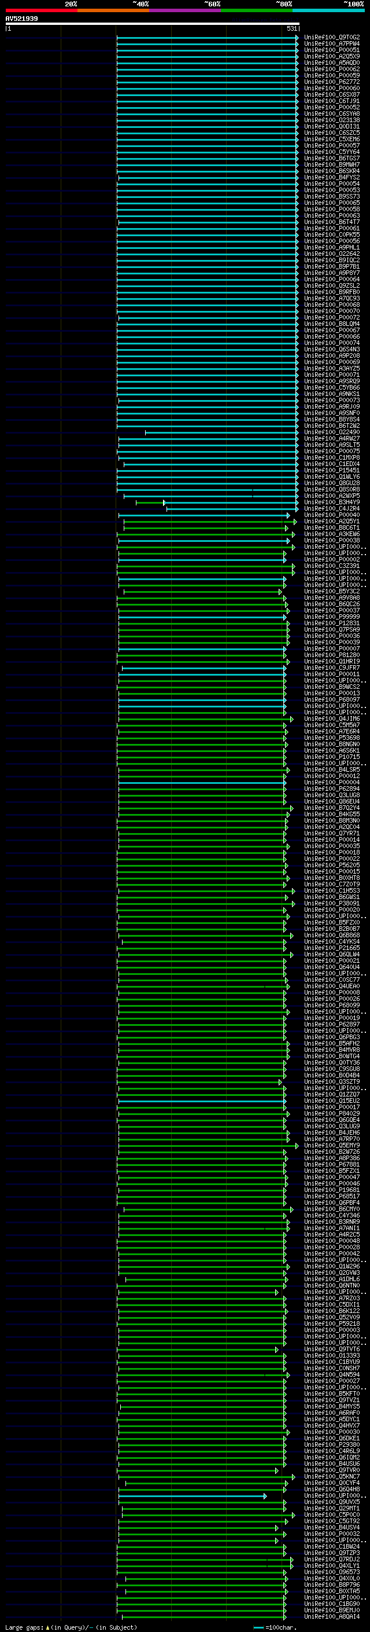Viewport: 370px width, 1632px height.
Task: Select the UniRef100_P00040 label
Action: (x=332, y=515)
